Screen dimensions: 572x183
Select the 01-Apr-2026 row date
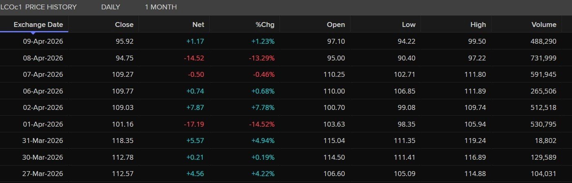(x=43, y=124)
